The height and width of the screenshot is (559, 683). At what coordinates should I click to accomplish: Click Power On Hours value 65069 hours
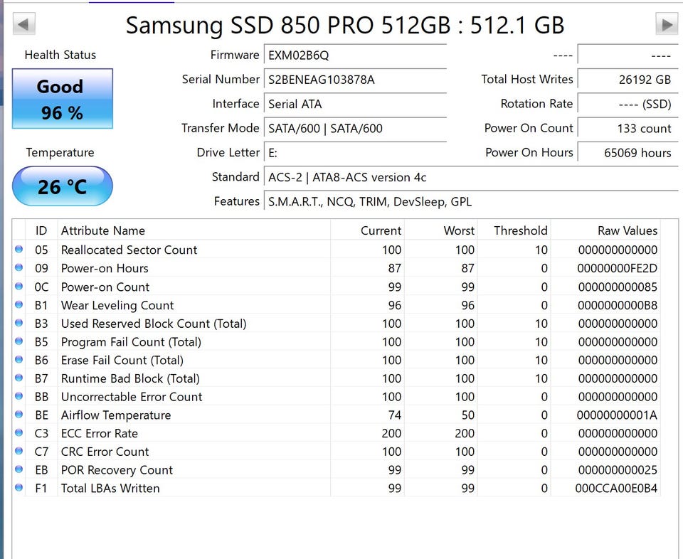[628, 153]
